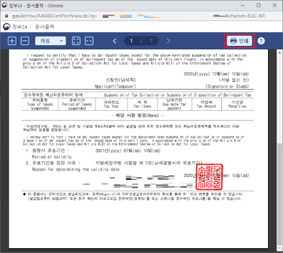
Task: Click the validity date 2021년 01월 14일
Action: tap(128, 150)
